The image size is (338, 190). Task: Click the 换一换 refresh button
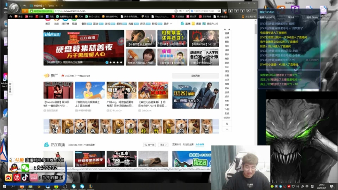[149, 145]
